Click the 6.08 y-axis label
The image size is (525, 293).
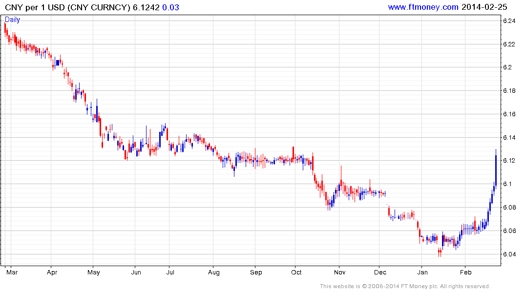point(509,208)
